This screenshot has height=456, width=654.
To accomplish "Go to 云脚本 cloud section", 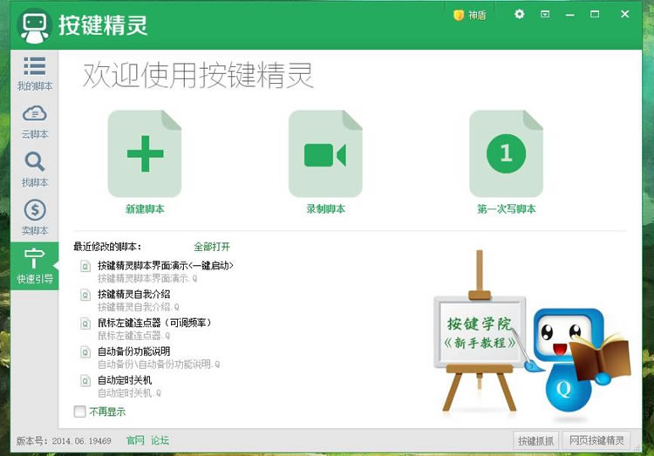I will coord(35,121).
